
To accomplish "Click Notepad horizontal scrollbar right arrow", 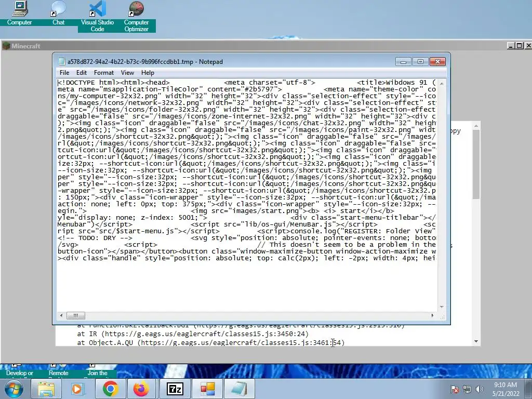I will (432, 315).
